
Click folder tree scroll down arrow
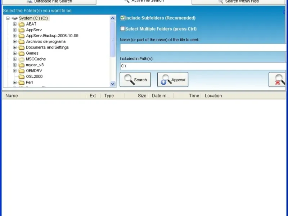tap(113, 84)
